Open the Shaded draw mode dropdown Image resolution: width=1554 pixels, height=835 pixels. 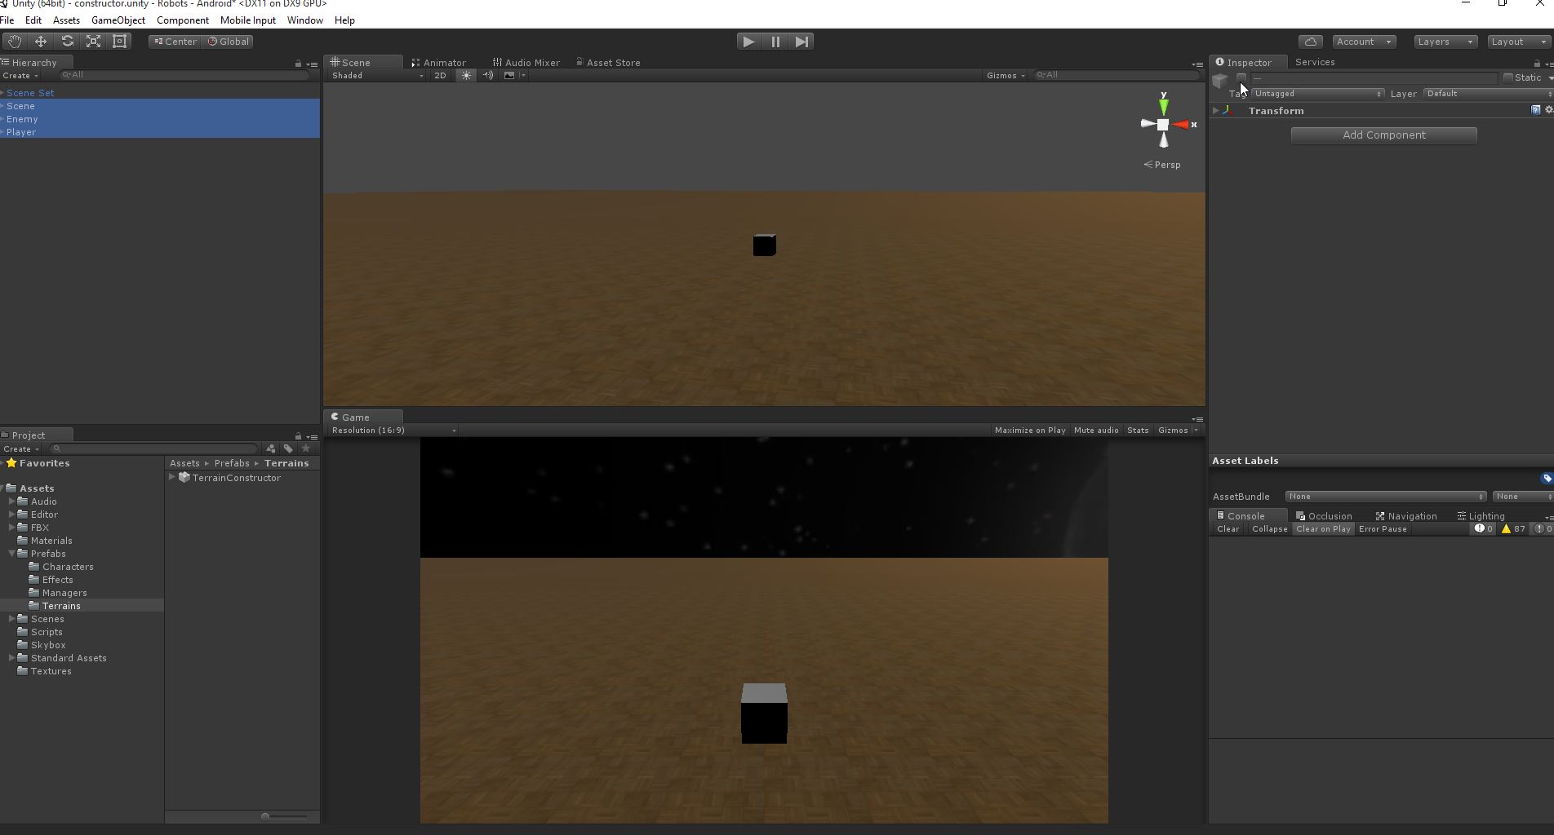coord(375,75)
